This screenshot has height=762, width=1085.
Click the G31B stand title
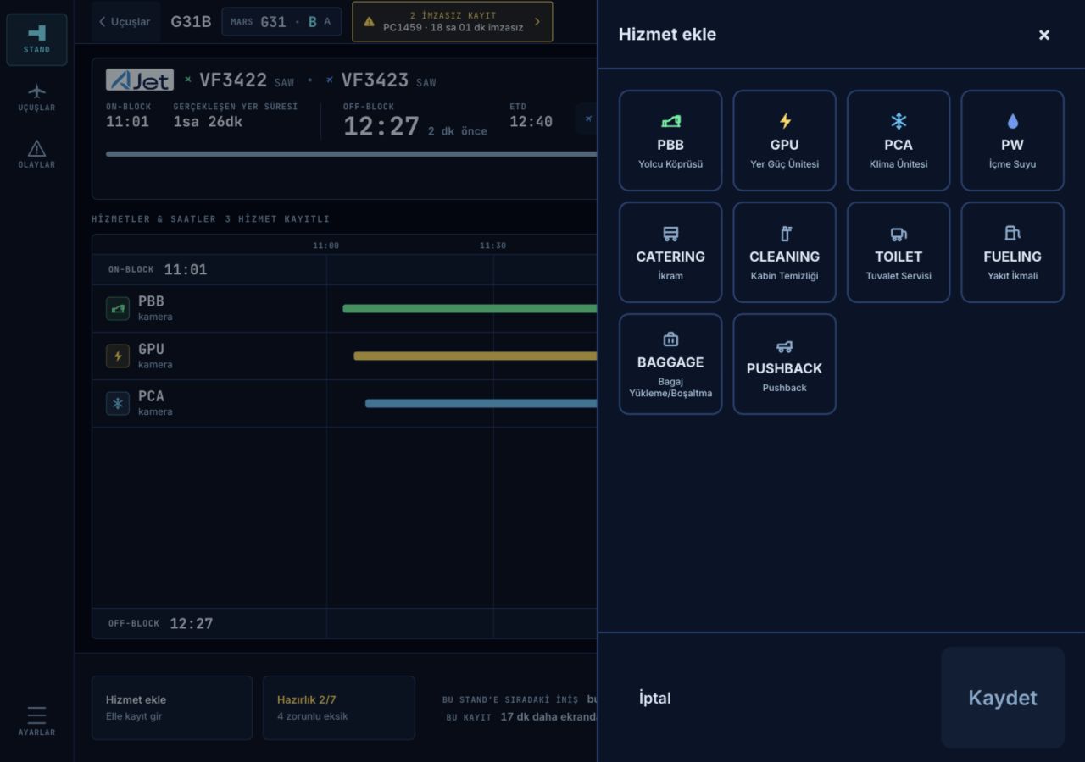[191, 22]
